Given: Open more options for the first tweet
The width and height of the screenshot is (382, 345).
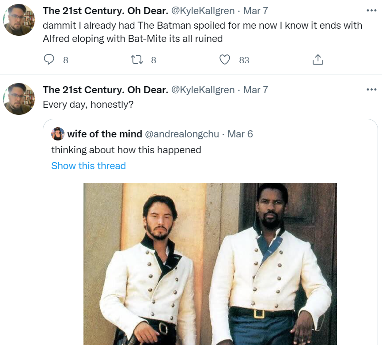Looking at the screenshot, I should (371, 11).
